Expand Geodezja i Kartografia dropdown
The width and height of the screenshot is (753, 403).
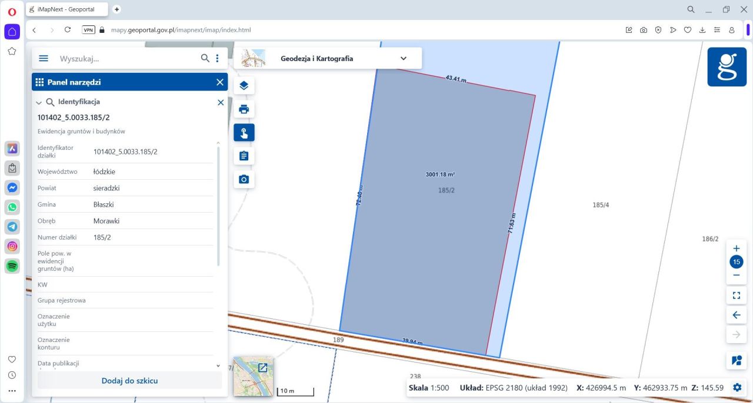click(404, 58)
